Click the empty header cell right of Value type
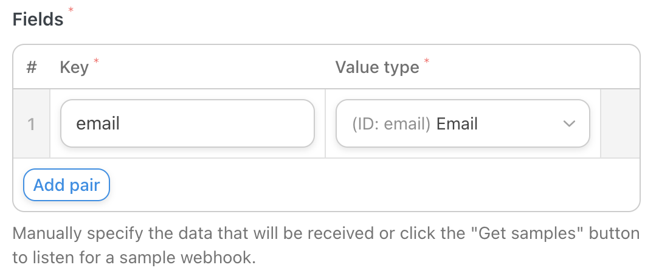Screen dimensions: 659x276 [x=620, y=67]
